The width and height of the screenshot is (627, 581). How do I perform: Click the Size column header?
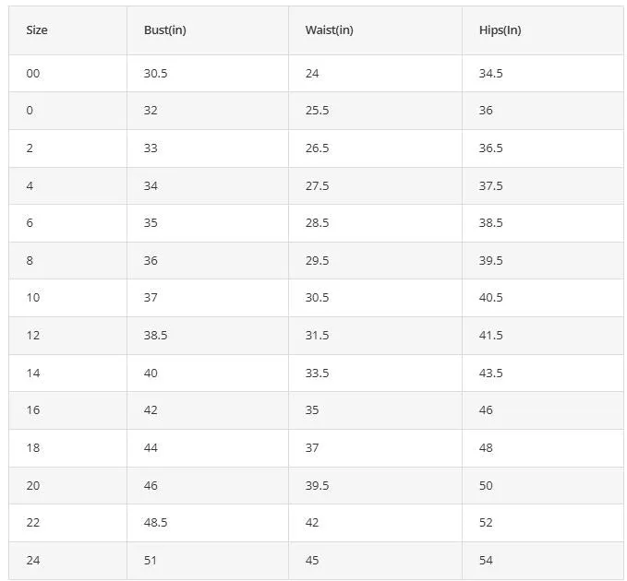pos(37,30)
